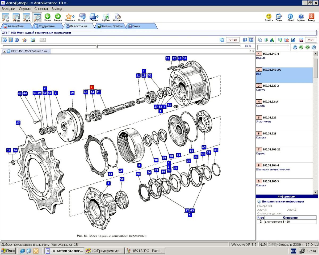
Task: Click the Экспорт toolbar icon
Action: (x=82, y=17)
